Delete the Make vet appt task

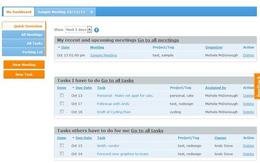(x=248, y=96)
